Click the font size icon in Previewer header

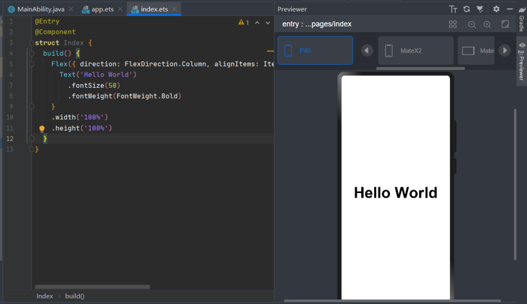(x=453, y=10)
